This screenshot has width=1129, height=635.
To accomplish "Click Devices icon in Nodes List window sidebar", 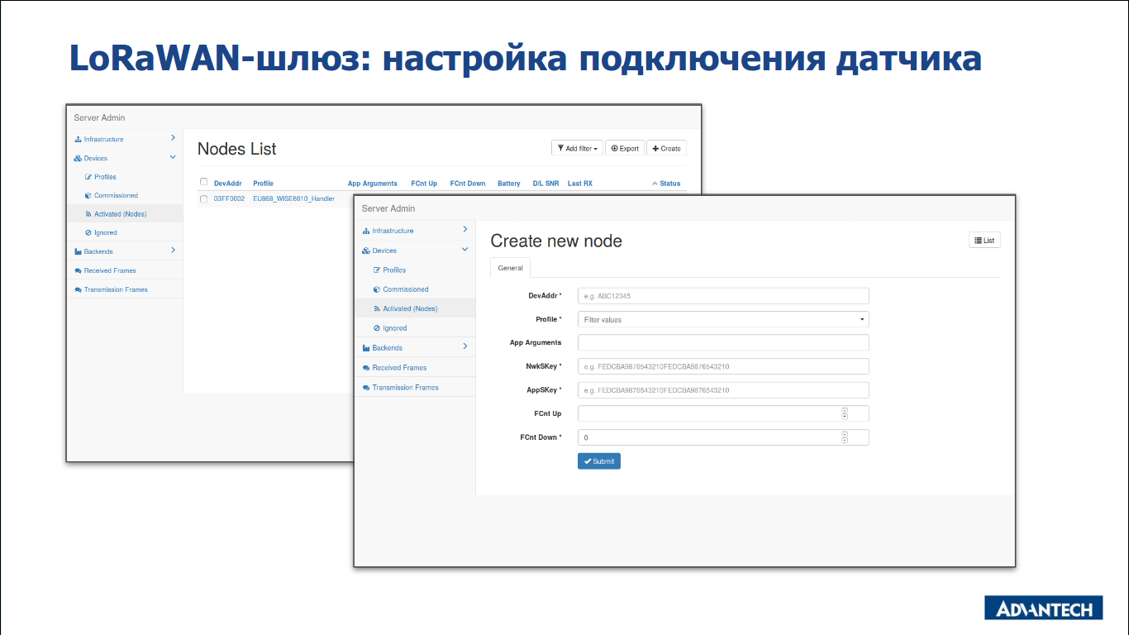I will (x=79, y=158).
